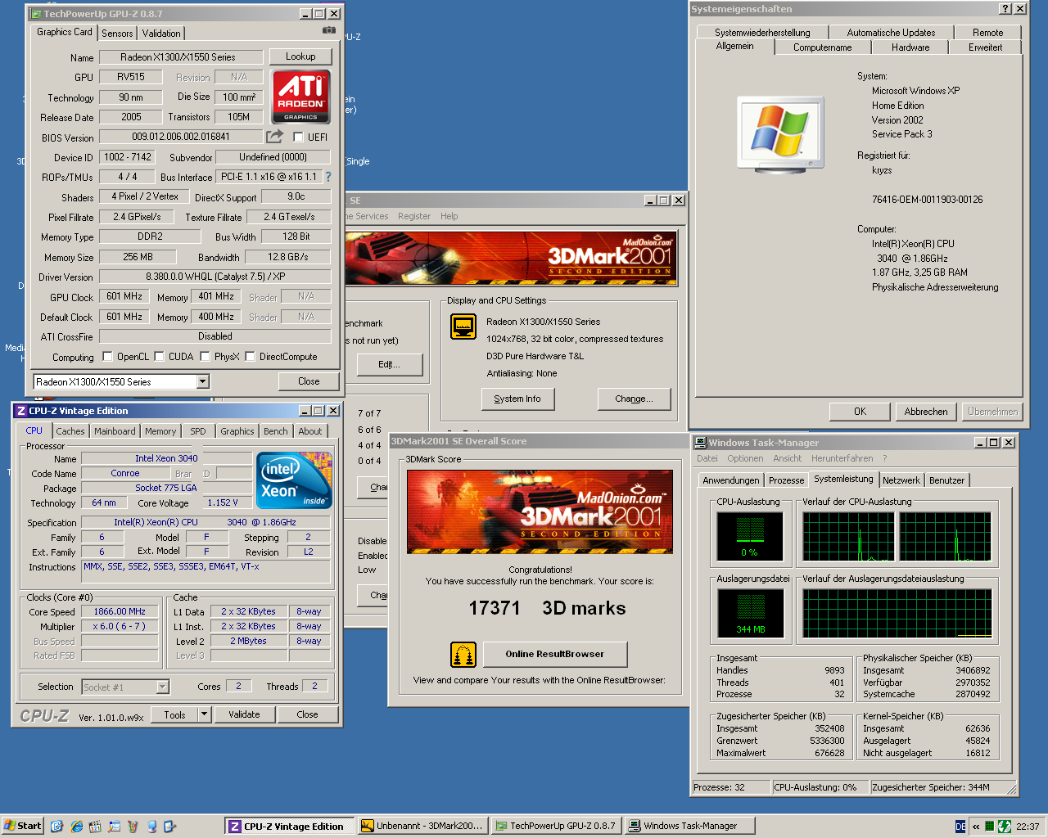Open the first quick launch icon beside Start
1048x838 pixels.
coord(56,827)
